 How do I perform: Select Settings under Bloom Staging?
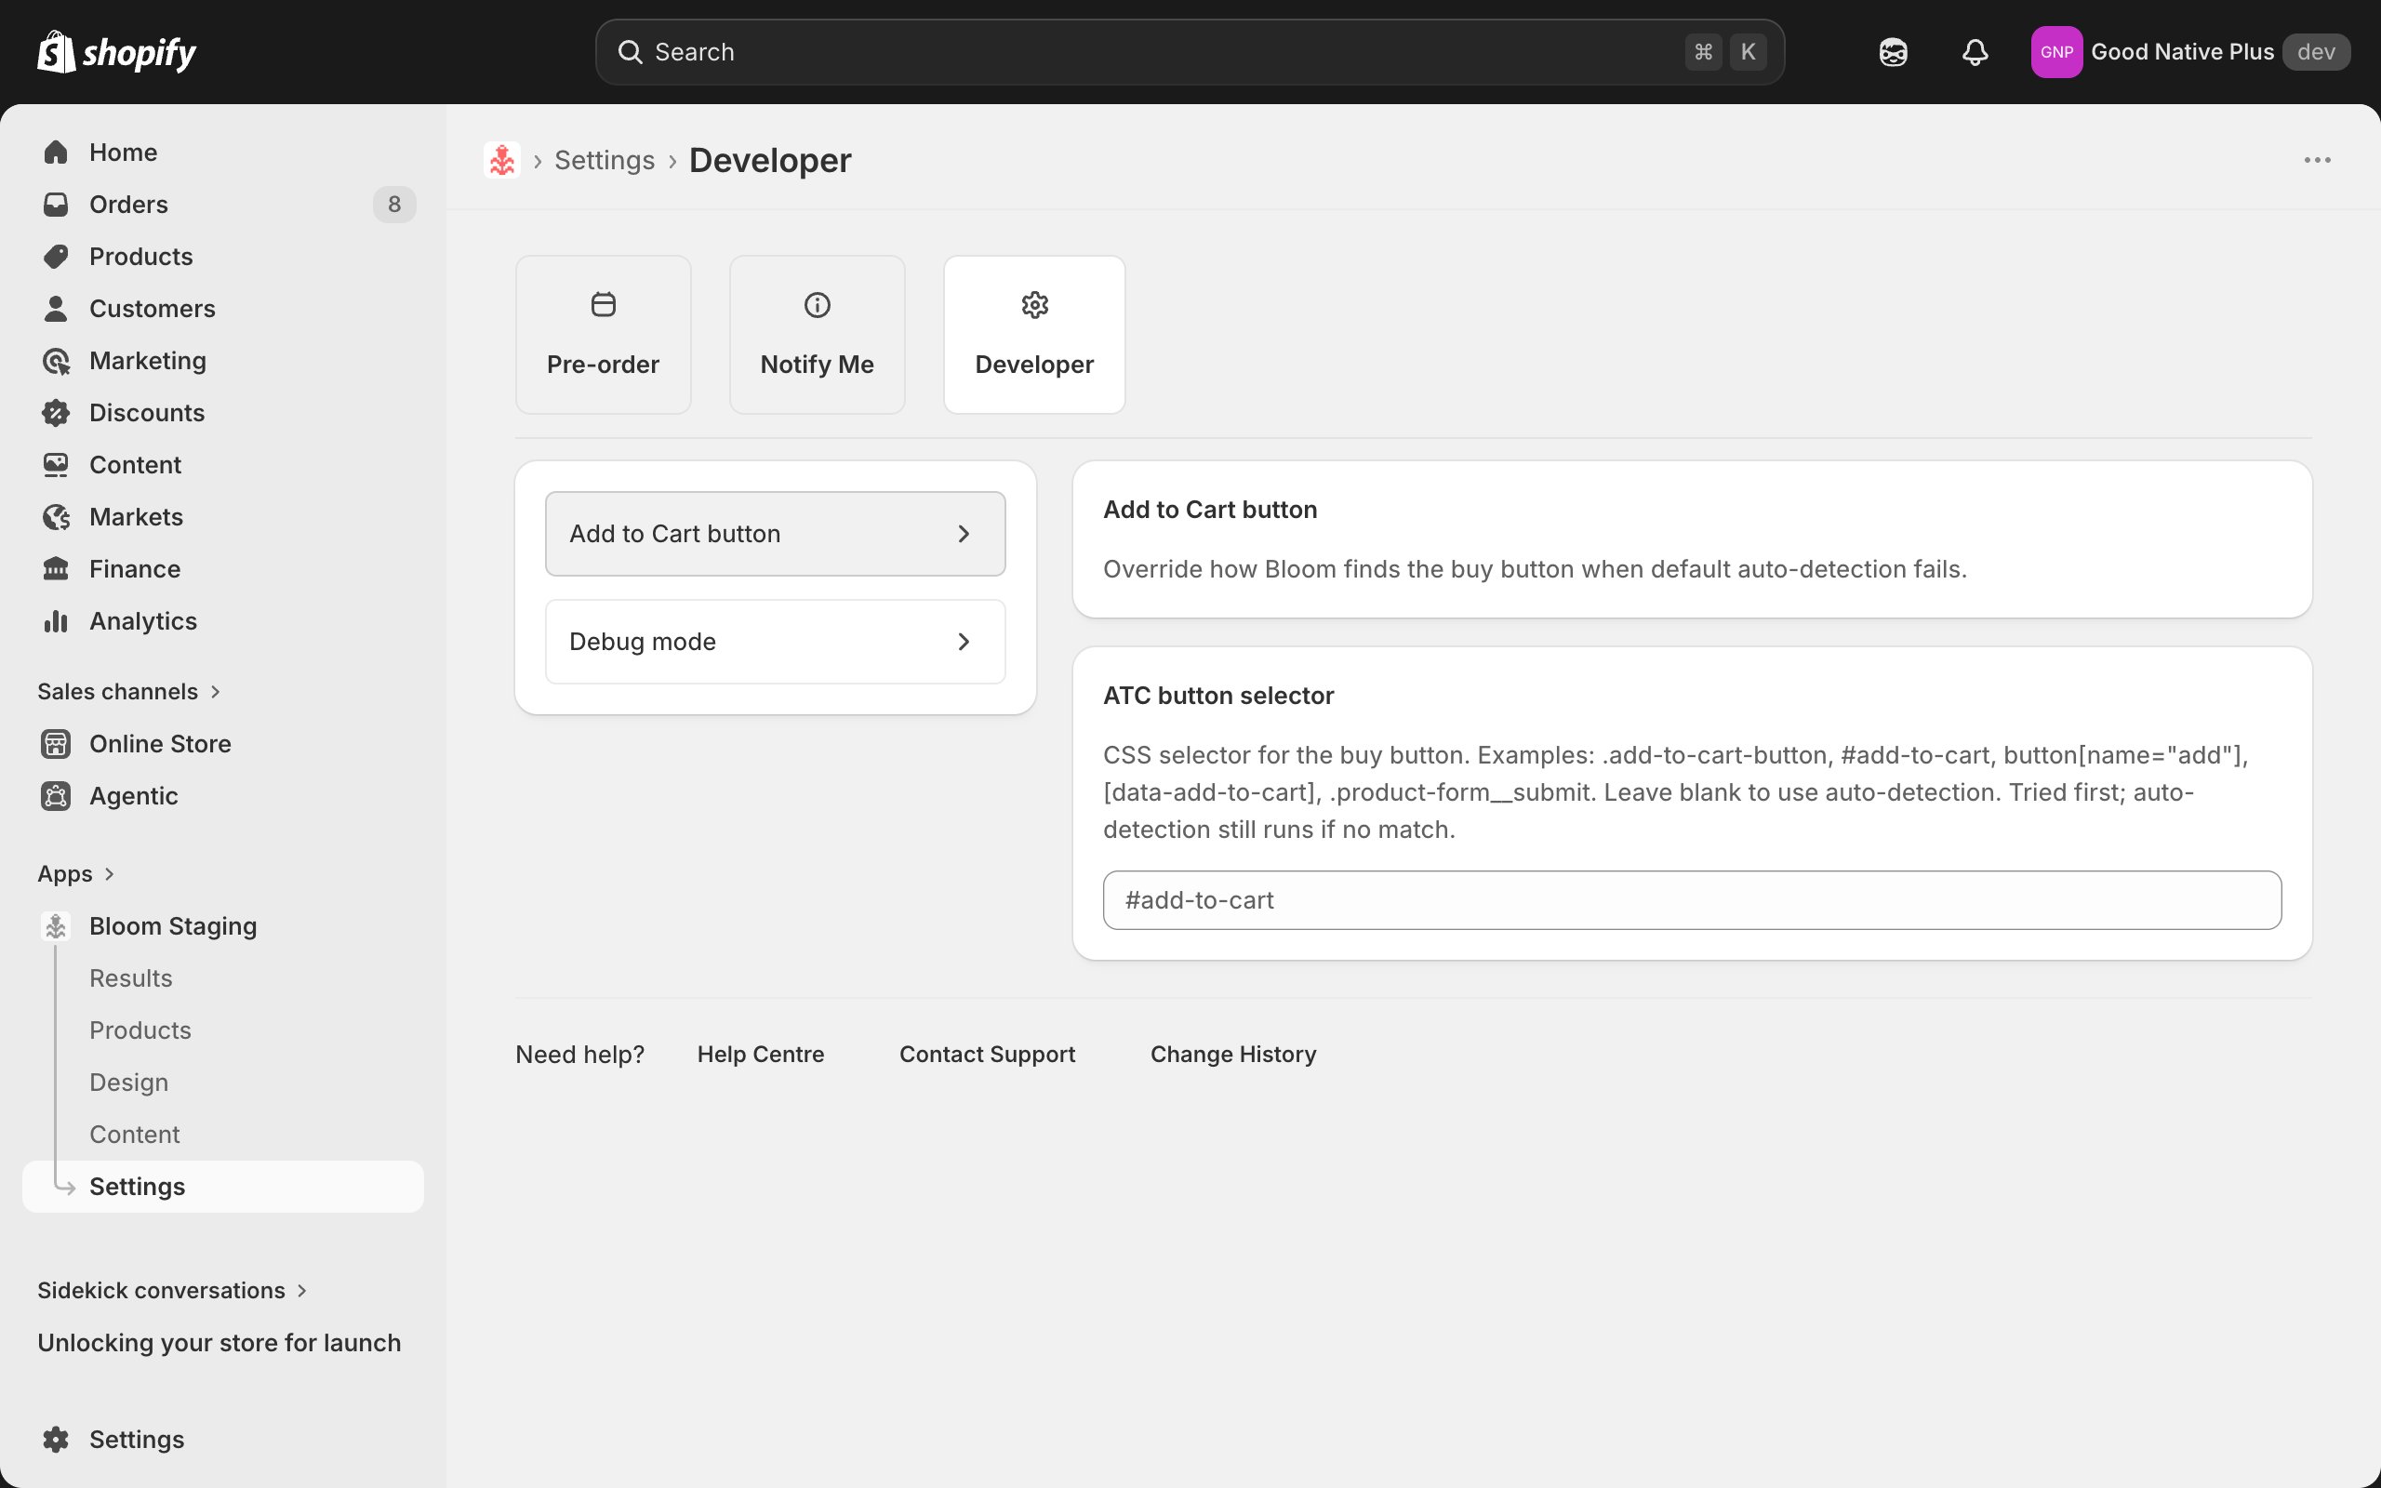pyautogui.click(x=222, y=1186)
